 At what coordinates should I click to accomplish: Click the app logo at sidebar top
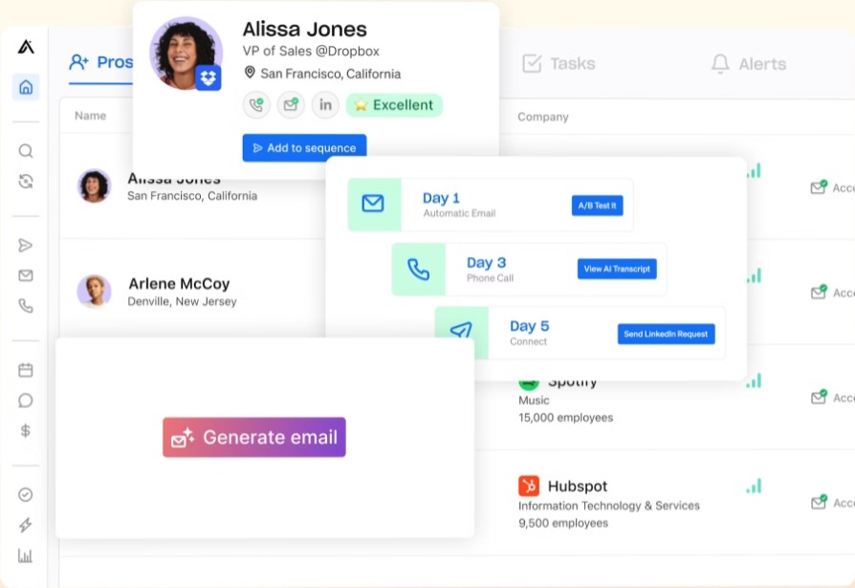(26, 47)
